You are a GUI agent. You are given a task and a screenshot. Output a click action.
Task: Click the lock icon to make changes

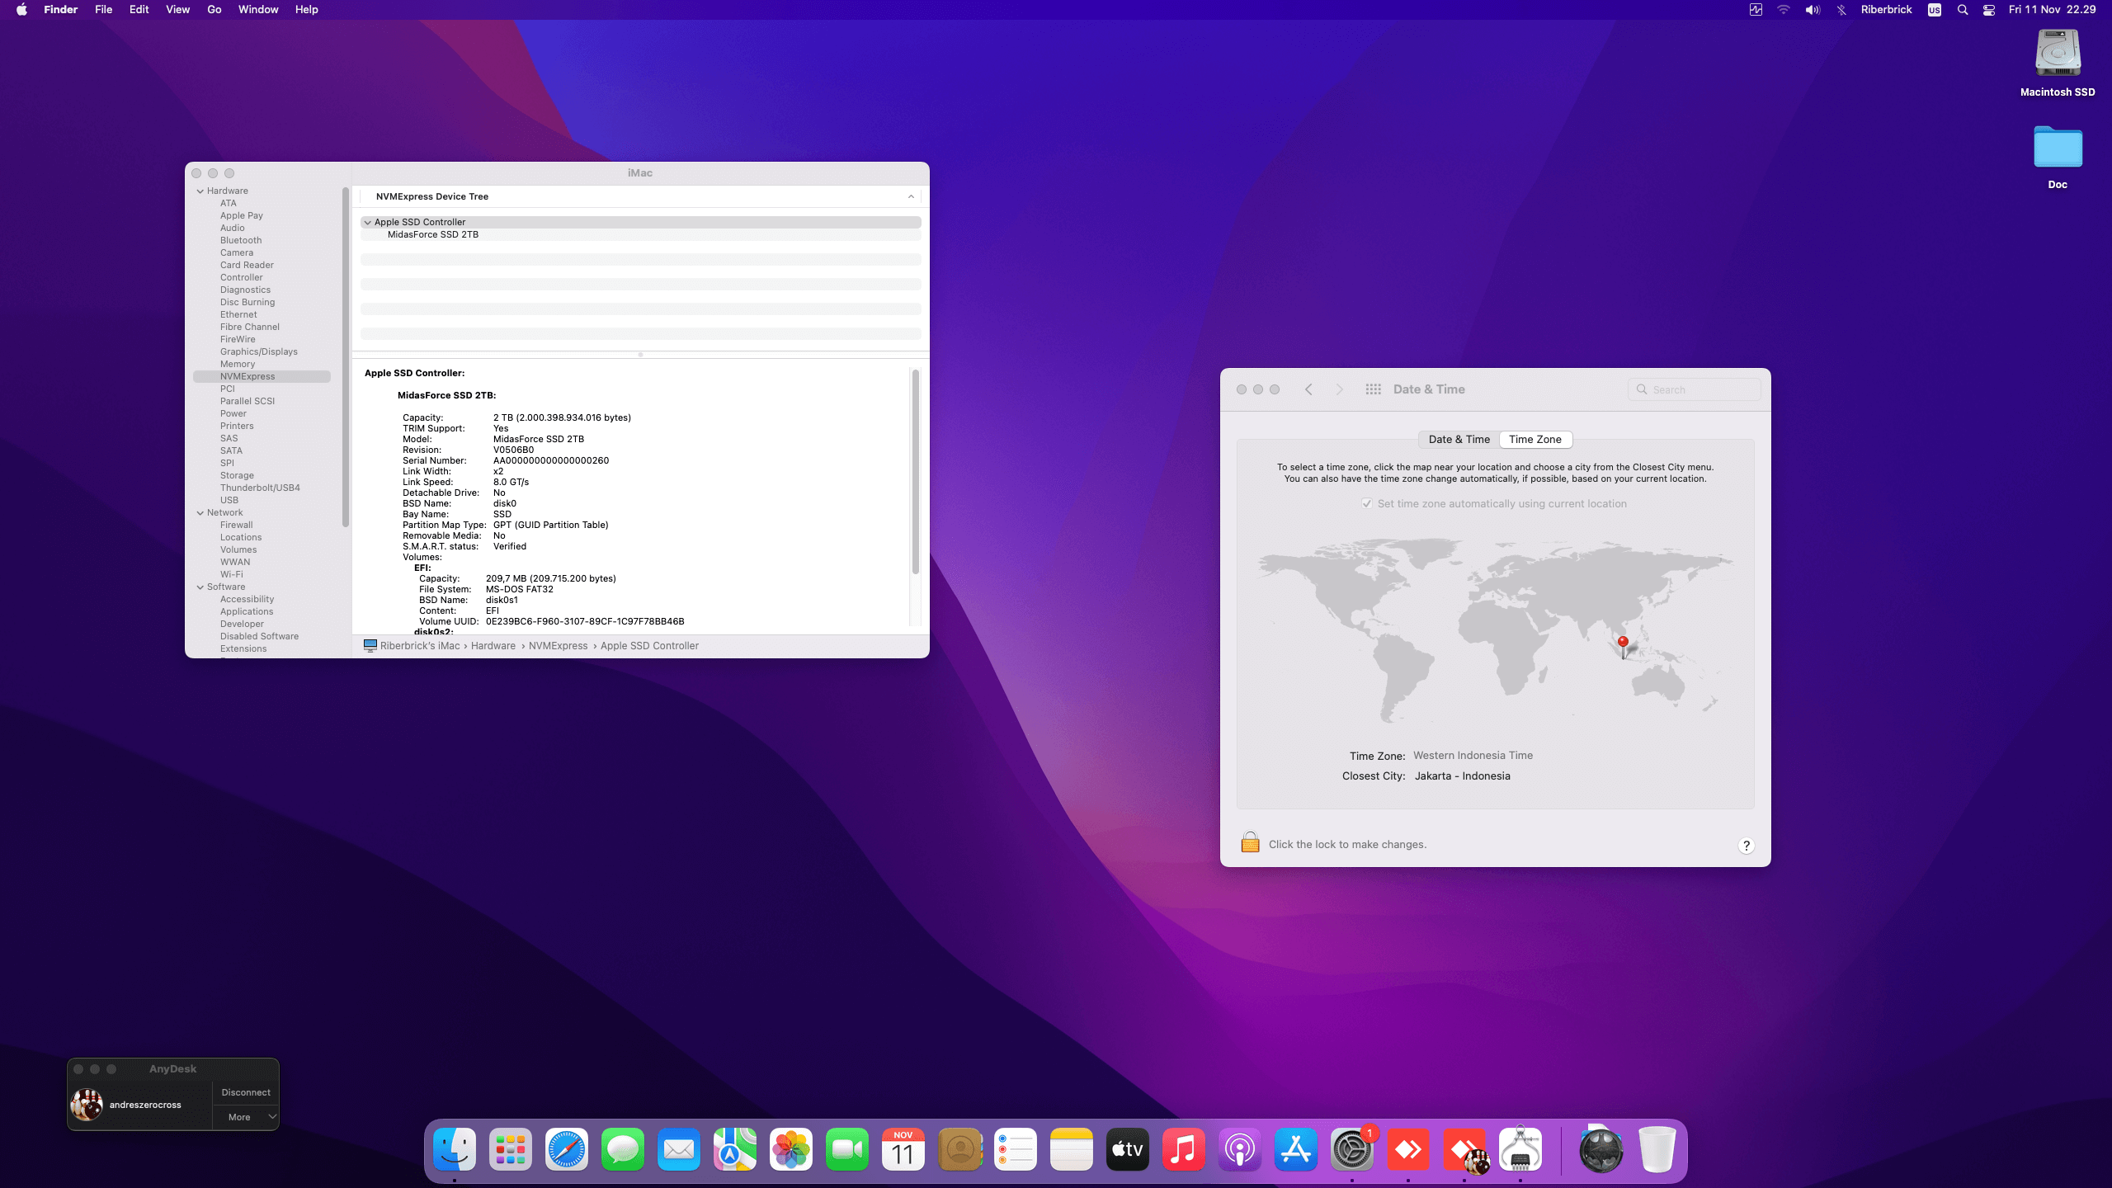[1250, 842]
